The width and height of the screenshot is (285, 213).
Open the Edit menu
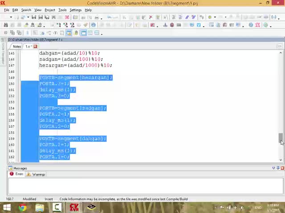pyautogui.click(x=15, y=10)
